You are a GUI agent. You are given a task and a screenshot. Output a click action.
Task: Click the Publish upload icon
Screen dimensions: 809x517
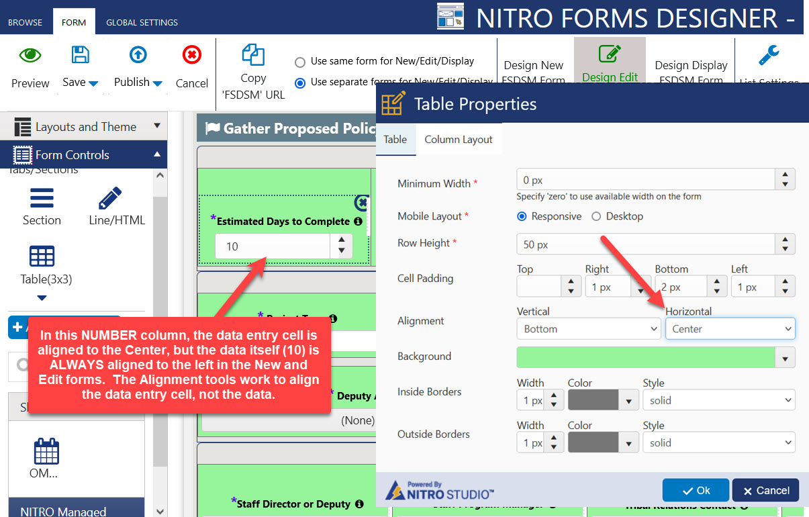click(x=138, y=54)
